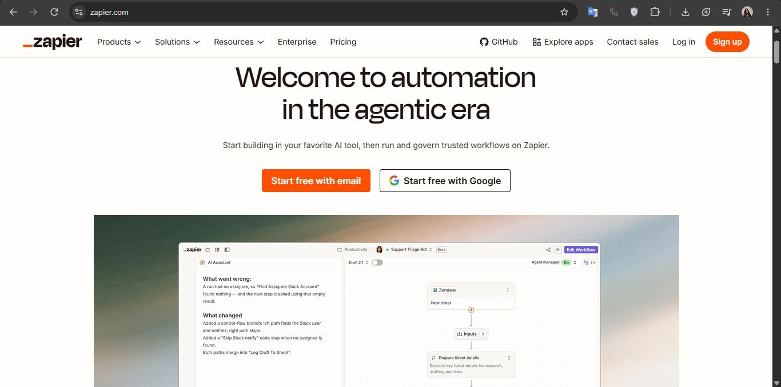Expand the Resources menu
The width and height of the screenshot is (781, 387).
(239, 42)
